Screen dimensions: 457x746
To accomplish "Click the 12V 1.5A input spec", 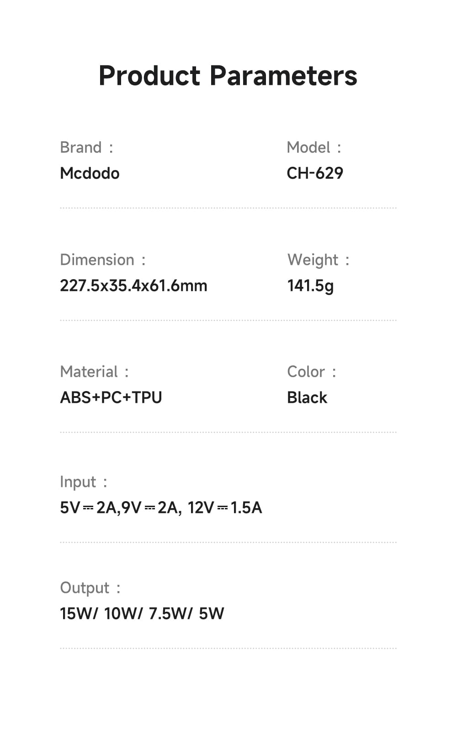I will (x=224, y=508).
